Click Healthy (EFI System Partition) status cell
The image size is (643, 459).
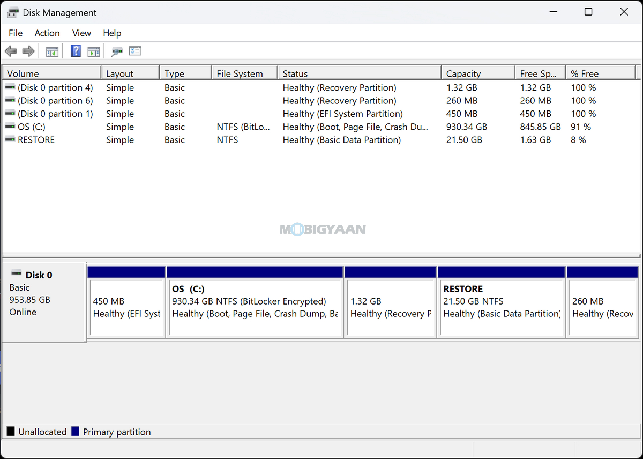pos(343,114)
